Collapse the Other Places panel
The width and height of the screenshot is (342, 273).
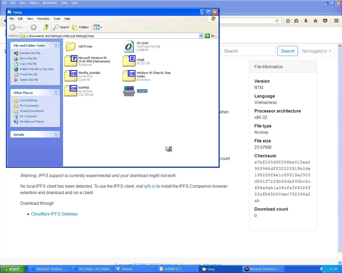(56, 92)
